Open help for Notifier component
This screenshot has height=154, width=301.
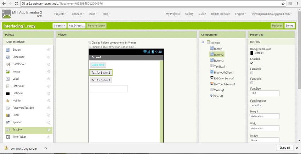[x=49, y=101]
